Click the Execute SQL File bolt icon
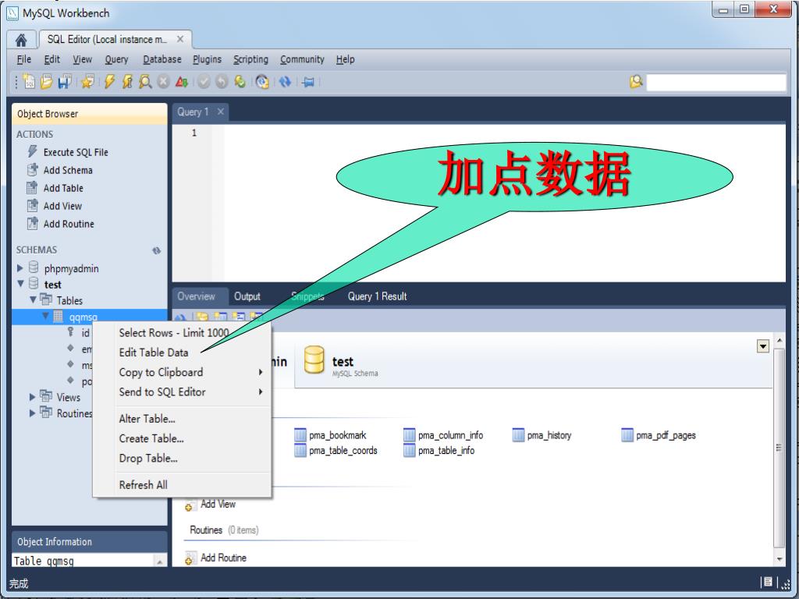The height and width of the screenshot is (599, 799). [33, 152]
